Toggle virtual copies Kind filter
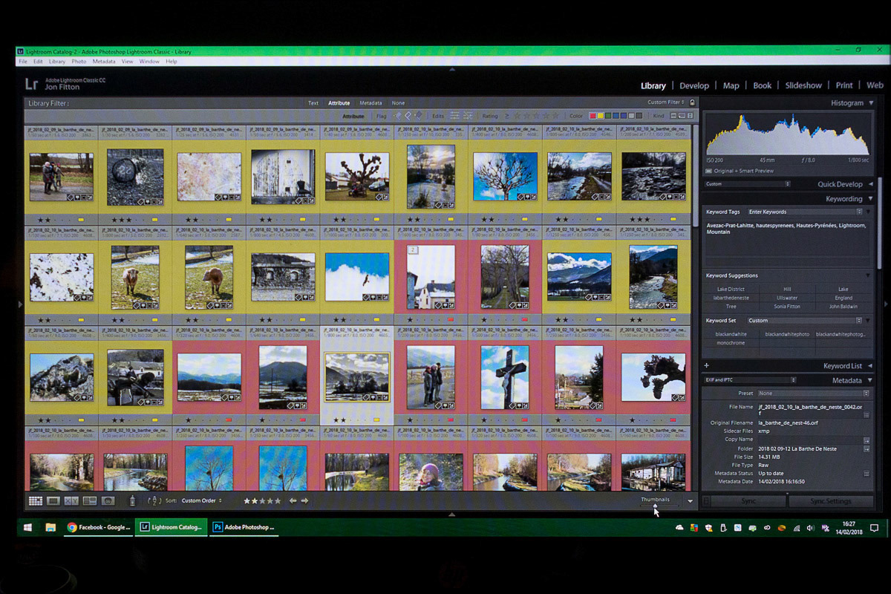Screen dimensions: 891x594 (x=683, y=116)
